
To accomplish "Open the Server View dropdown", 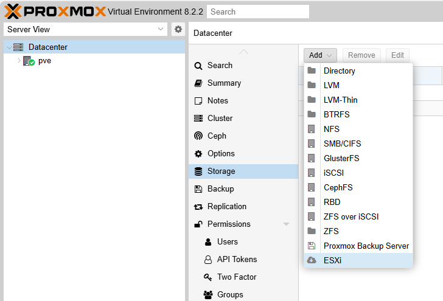I will 85,29.
